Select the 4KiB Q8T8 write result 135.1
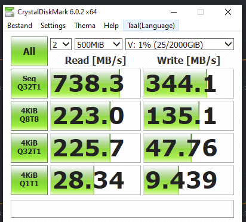The height and width of the screenshot is (222, 246). (189, 116)
